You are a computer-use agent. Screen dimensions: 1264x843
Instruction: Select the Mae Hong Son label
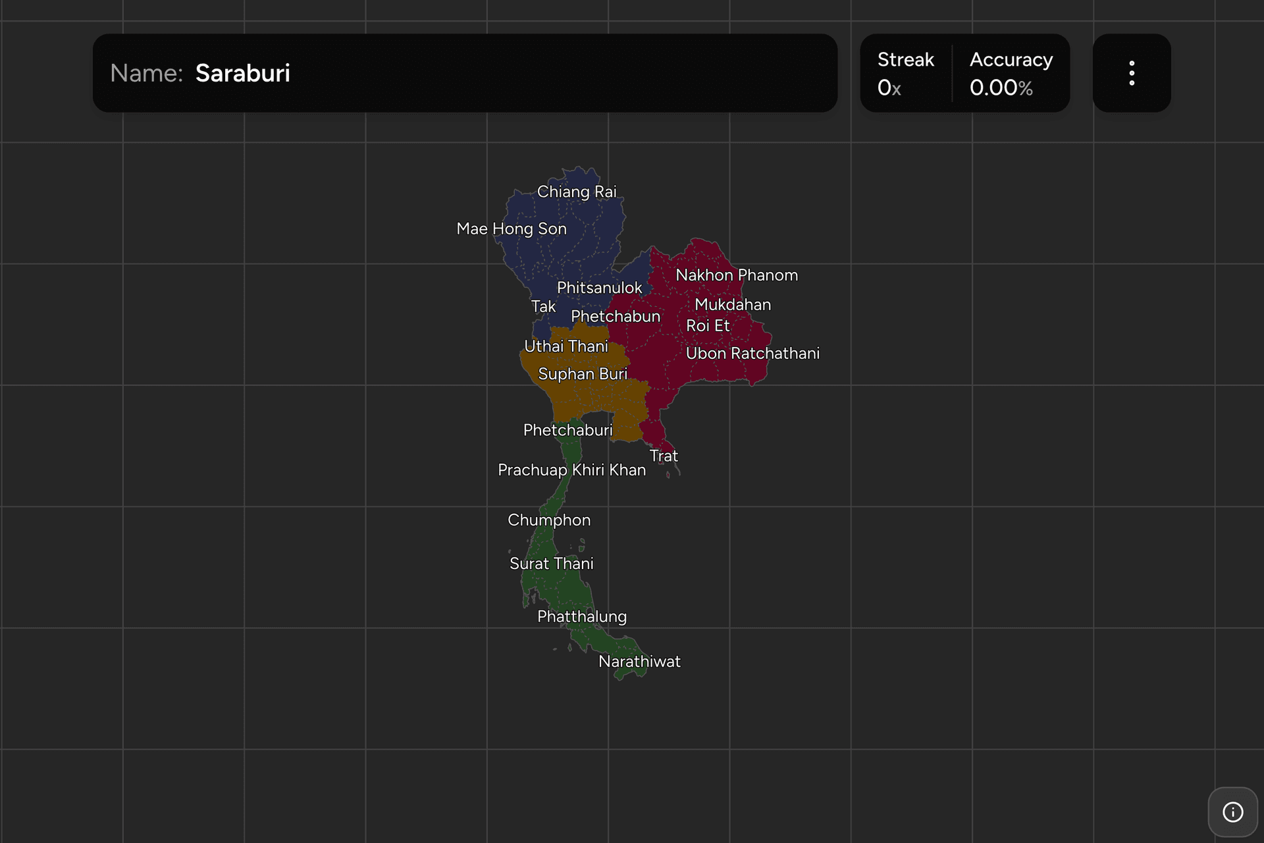pos(512,229)
